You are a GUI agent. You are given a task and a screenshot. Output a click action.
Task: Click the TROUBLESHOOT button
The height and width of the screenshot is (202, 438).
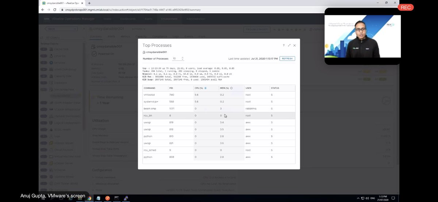click(257, 29)
